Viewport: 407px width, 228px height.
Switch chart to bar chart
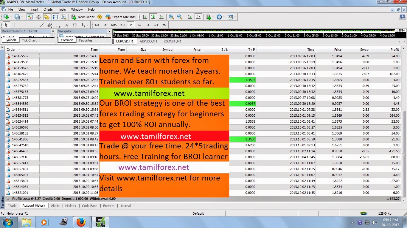point(145,17)
